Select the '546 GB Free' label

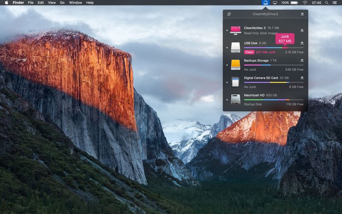[x=294, y=69]
